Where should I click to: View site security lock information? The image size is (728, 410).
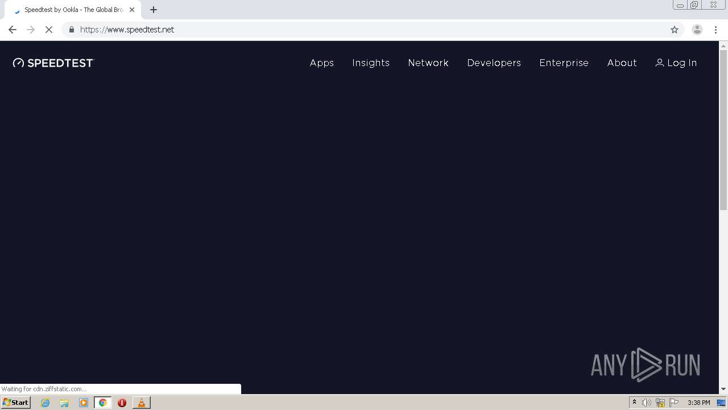pos(71,30)
